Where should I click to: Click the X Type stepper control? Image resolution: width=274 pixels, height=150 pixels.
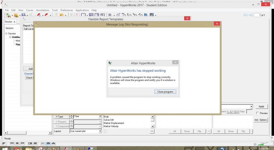coord(71,117)
